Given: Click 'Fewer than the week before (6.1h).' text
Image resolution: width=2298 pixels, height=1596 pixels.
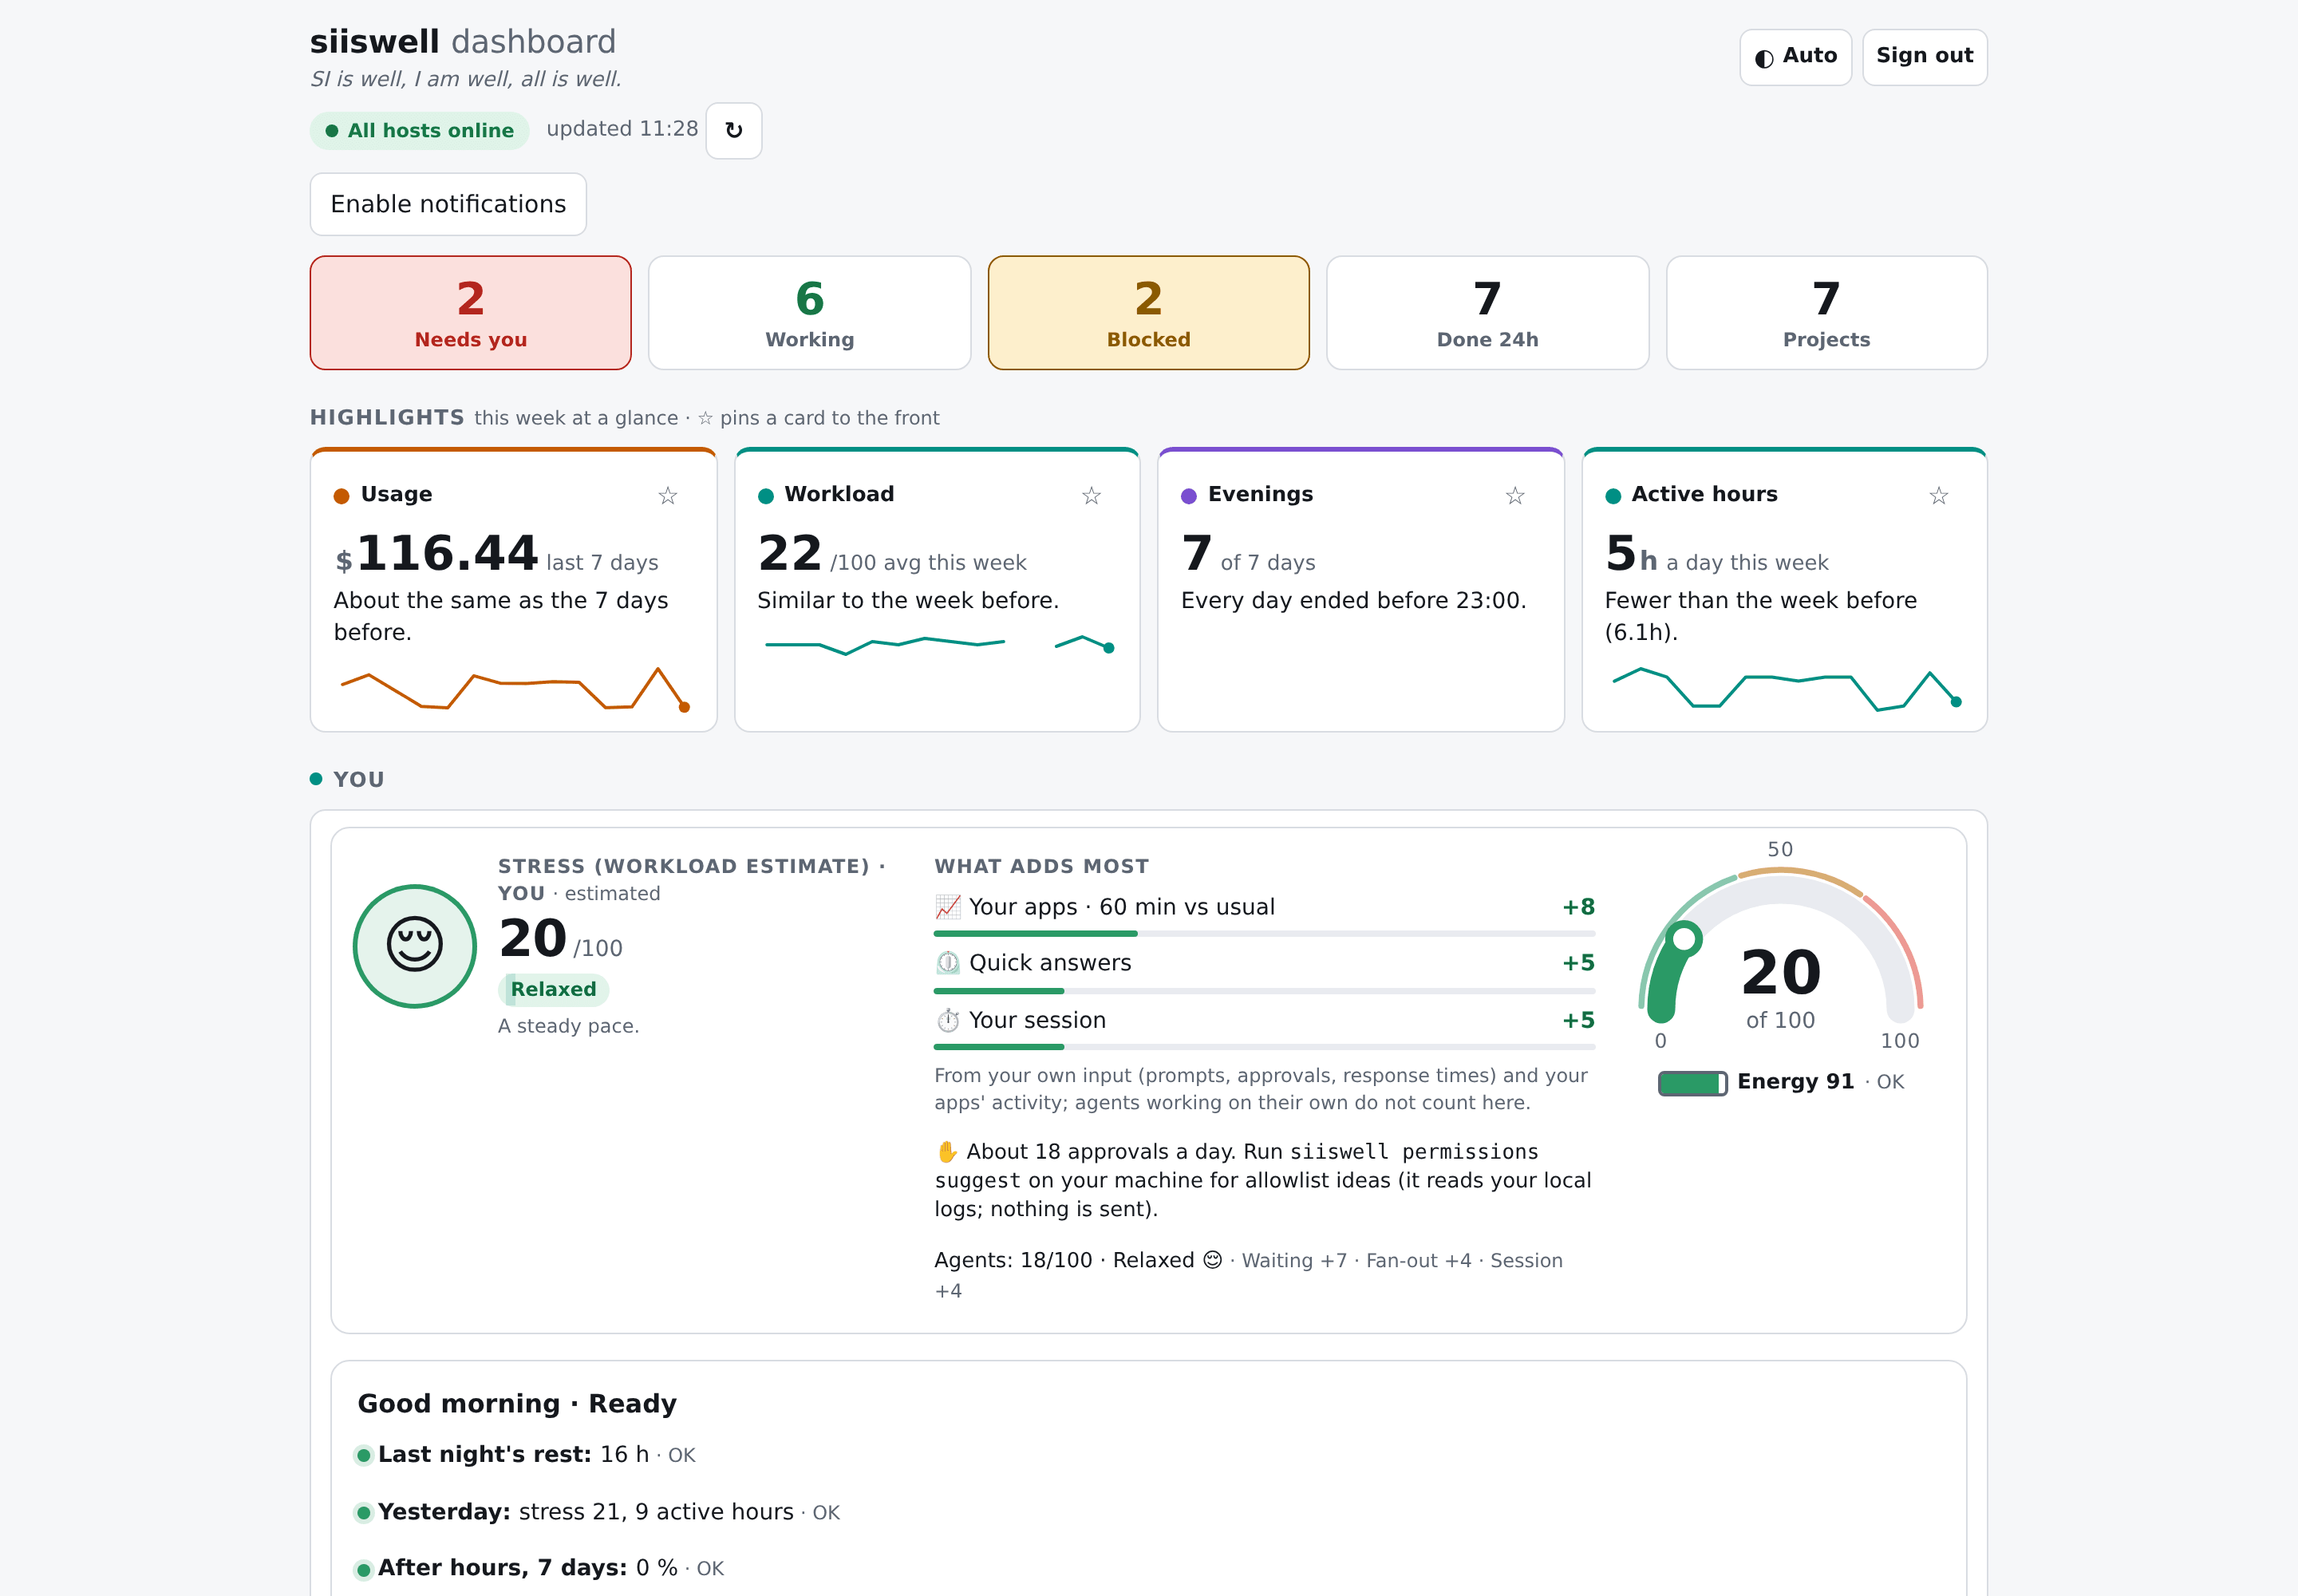Looking at the screenshot, I should coord(1760,616).
